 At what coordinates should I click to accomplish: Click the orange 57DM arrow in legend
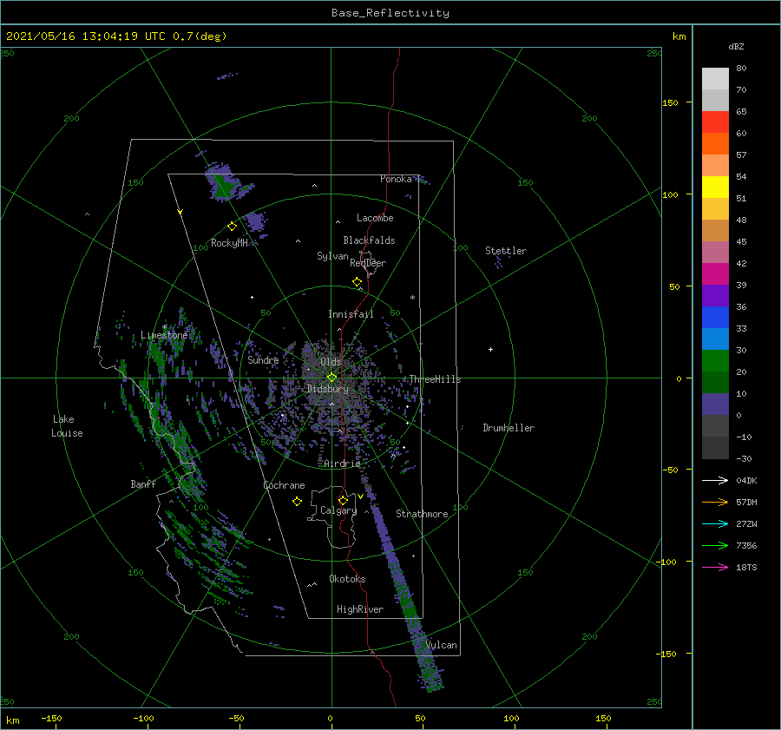(715, 503)
